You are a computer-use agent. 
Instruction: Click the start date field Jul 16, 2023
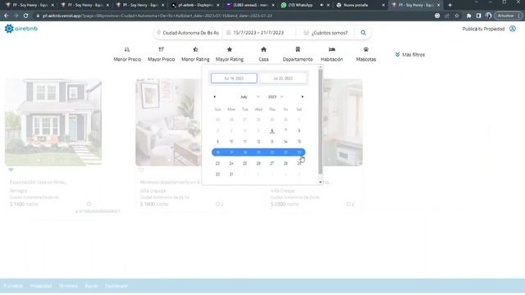click(234, 79)
